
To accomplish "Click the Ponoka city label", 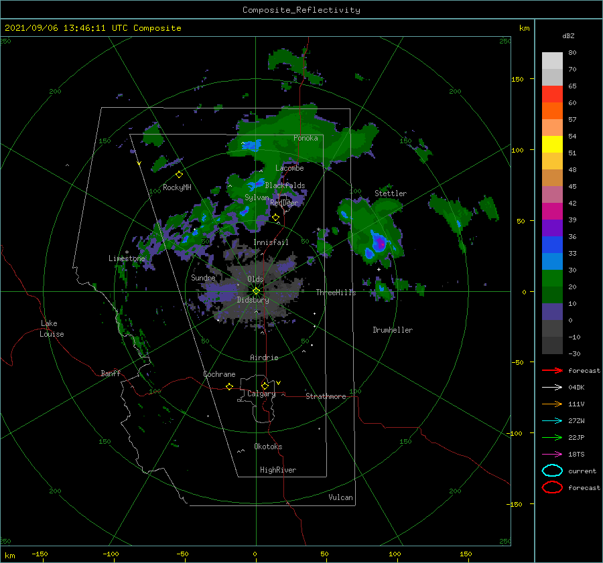I will pos(306,138).
